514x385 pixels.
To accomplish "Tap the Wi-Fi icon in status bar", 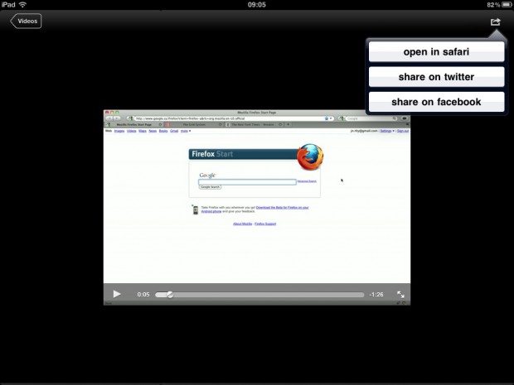I will coord(22,5).
